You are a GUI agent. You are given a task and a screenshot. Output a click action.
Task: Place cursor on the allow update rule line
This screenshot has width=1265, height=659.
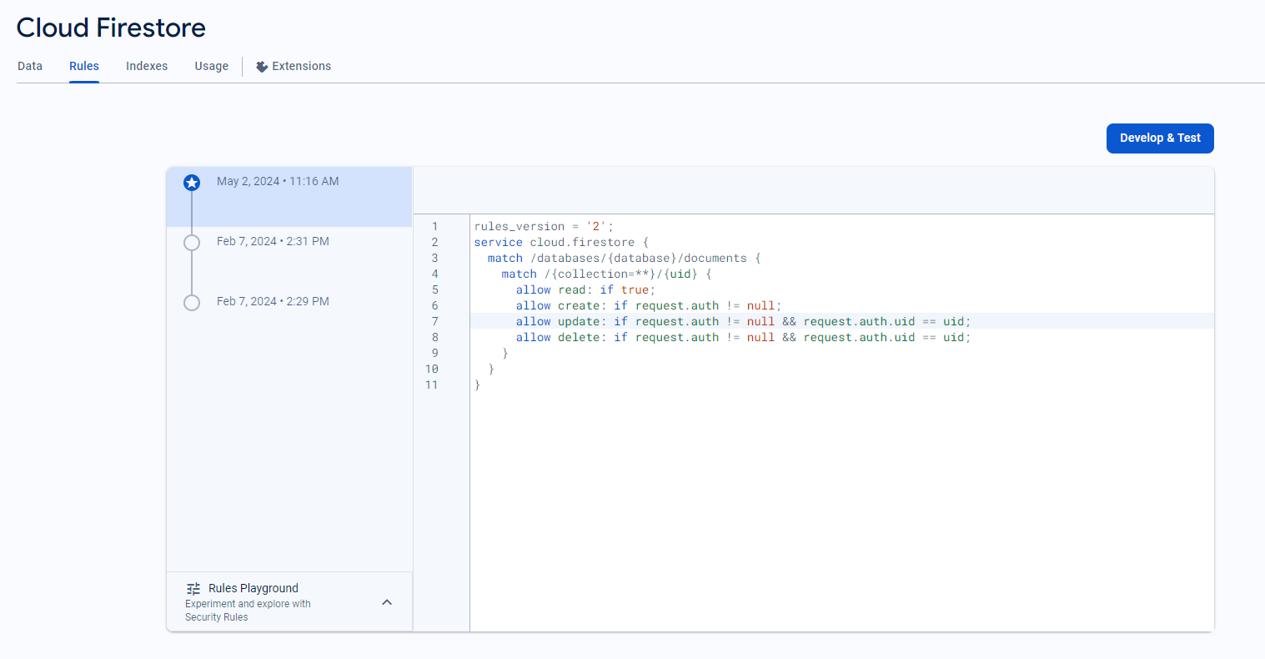(x=742, y=322)
